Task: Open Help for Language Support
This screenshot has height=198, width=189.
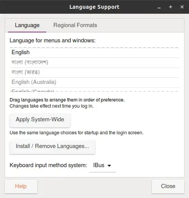Action: click(x=21, y=187)
